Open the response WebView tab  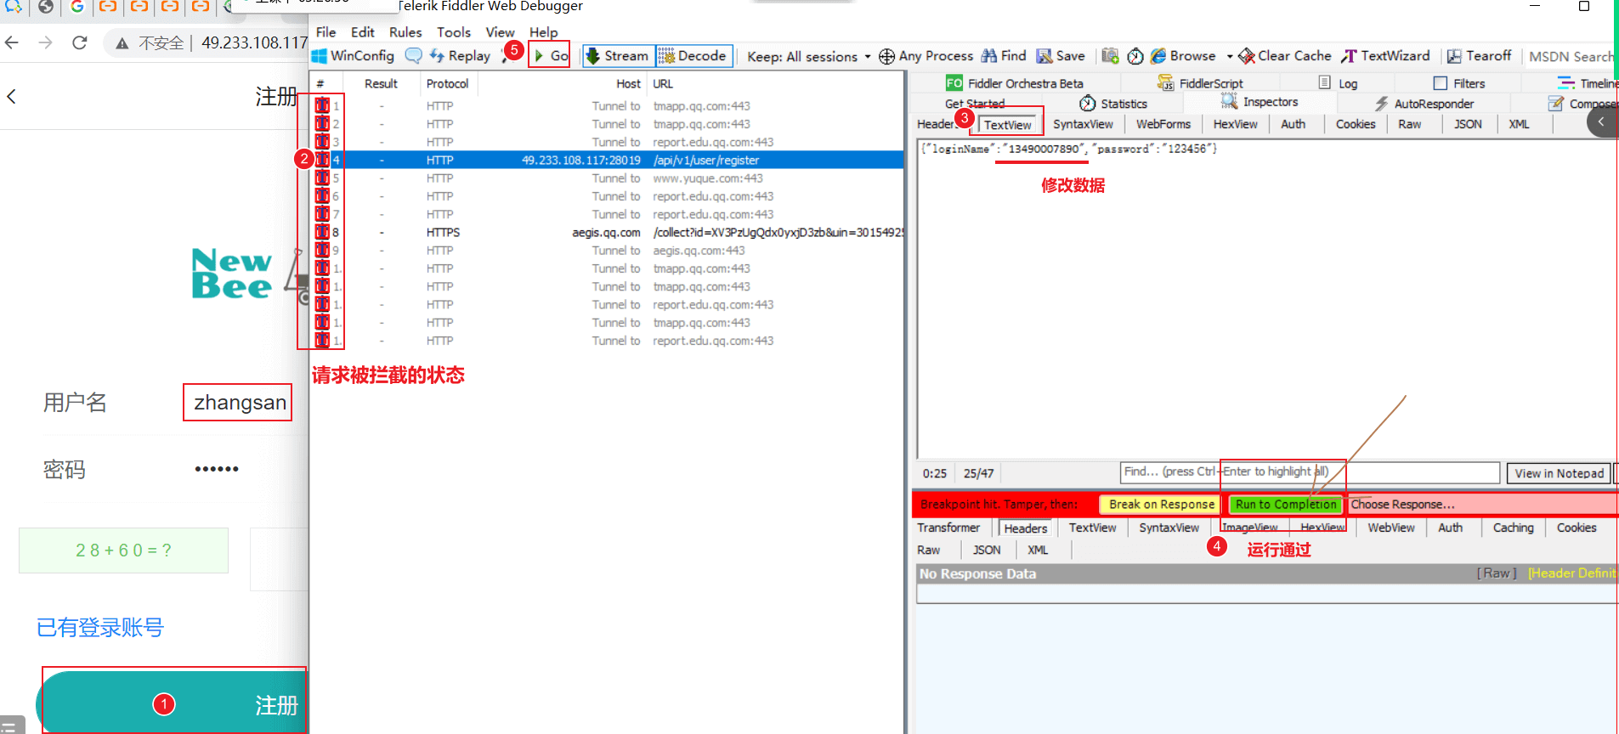tap(1391, 528)
